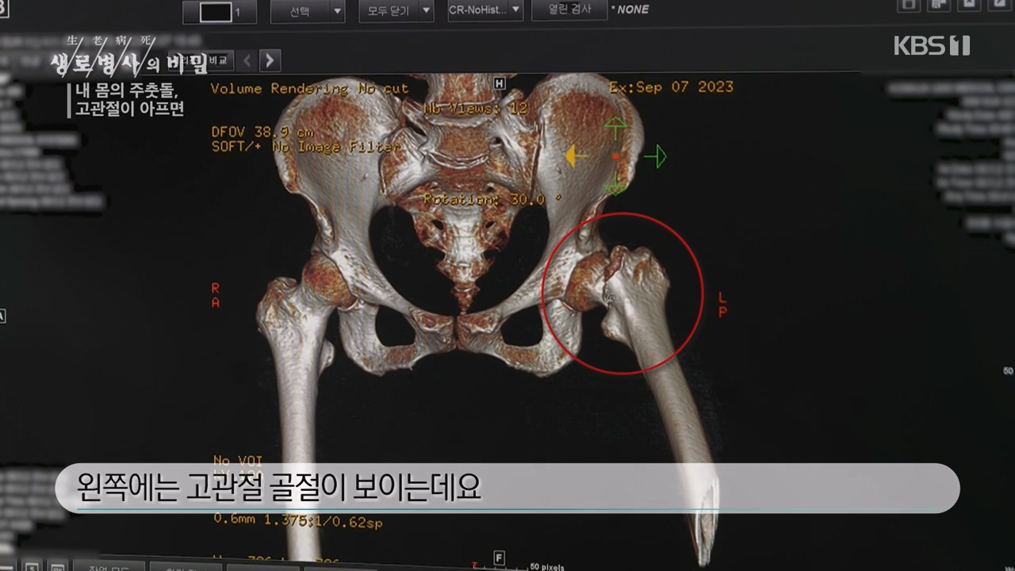1015x571 pixels.
Task: Click the small numbered icon on the bottom toolbar
Action: coord(33,568)
